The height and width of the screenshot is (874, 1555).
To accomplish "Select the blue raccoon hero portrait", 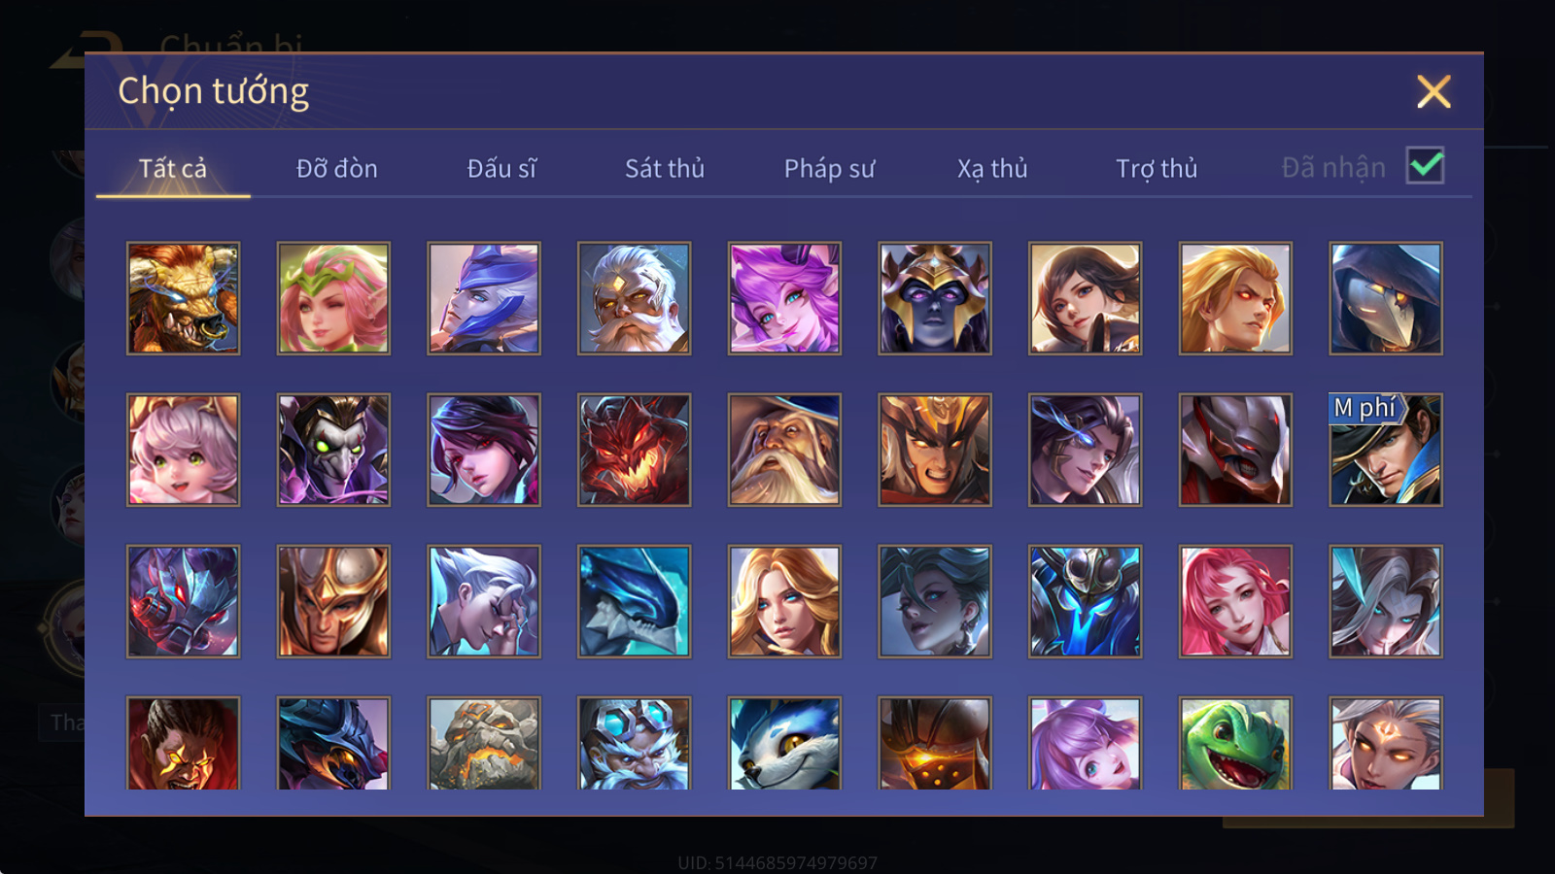I will tap(784, 743).
